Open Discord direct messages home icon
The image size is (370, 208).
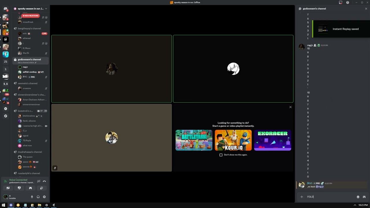pyautogui.click(x=5, y=9)
